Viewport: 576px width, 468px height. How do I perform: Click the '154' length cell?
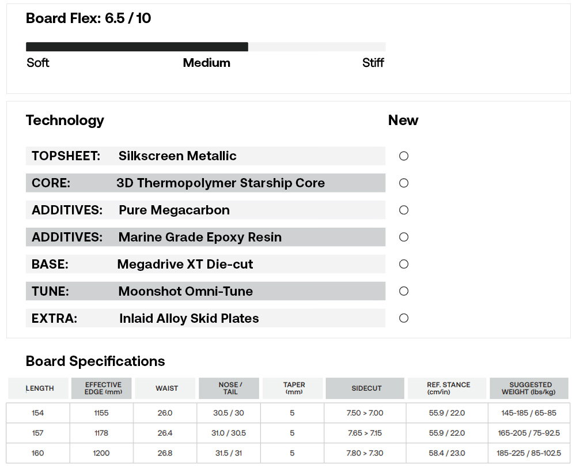click(x=38, y=413)
